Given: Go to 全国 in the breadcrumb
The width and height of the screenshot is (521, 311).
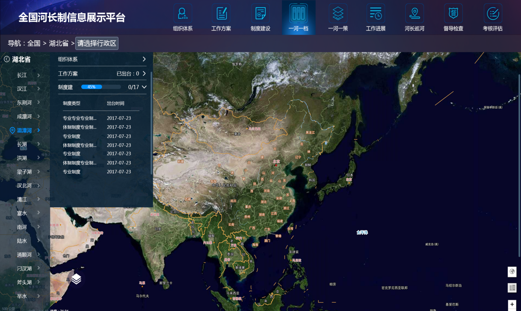Looking at the screenshot, I should point(34,43).
